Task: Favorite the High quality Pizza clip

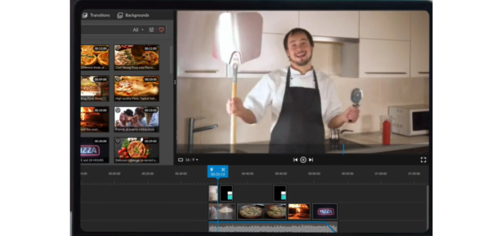Action: pyautogui.click(x=118, y=79)
